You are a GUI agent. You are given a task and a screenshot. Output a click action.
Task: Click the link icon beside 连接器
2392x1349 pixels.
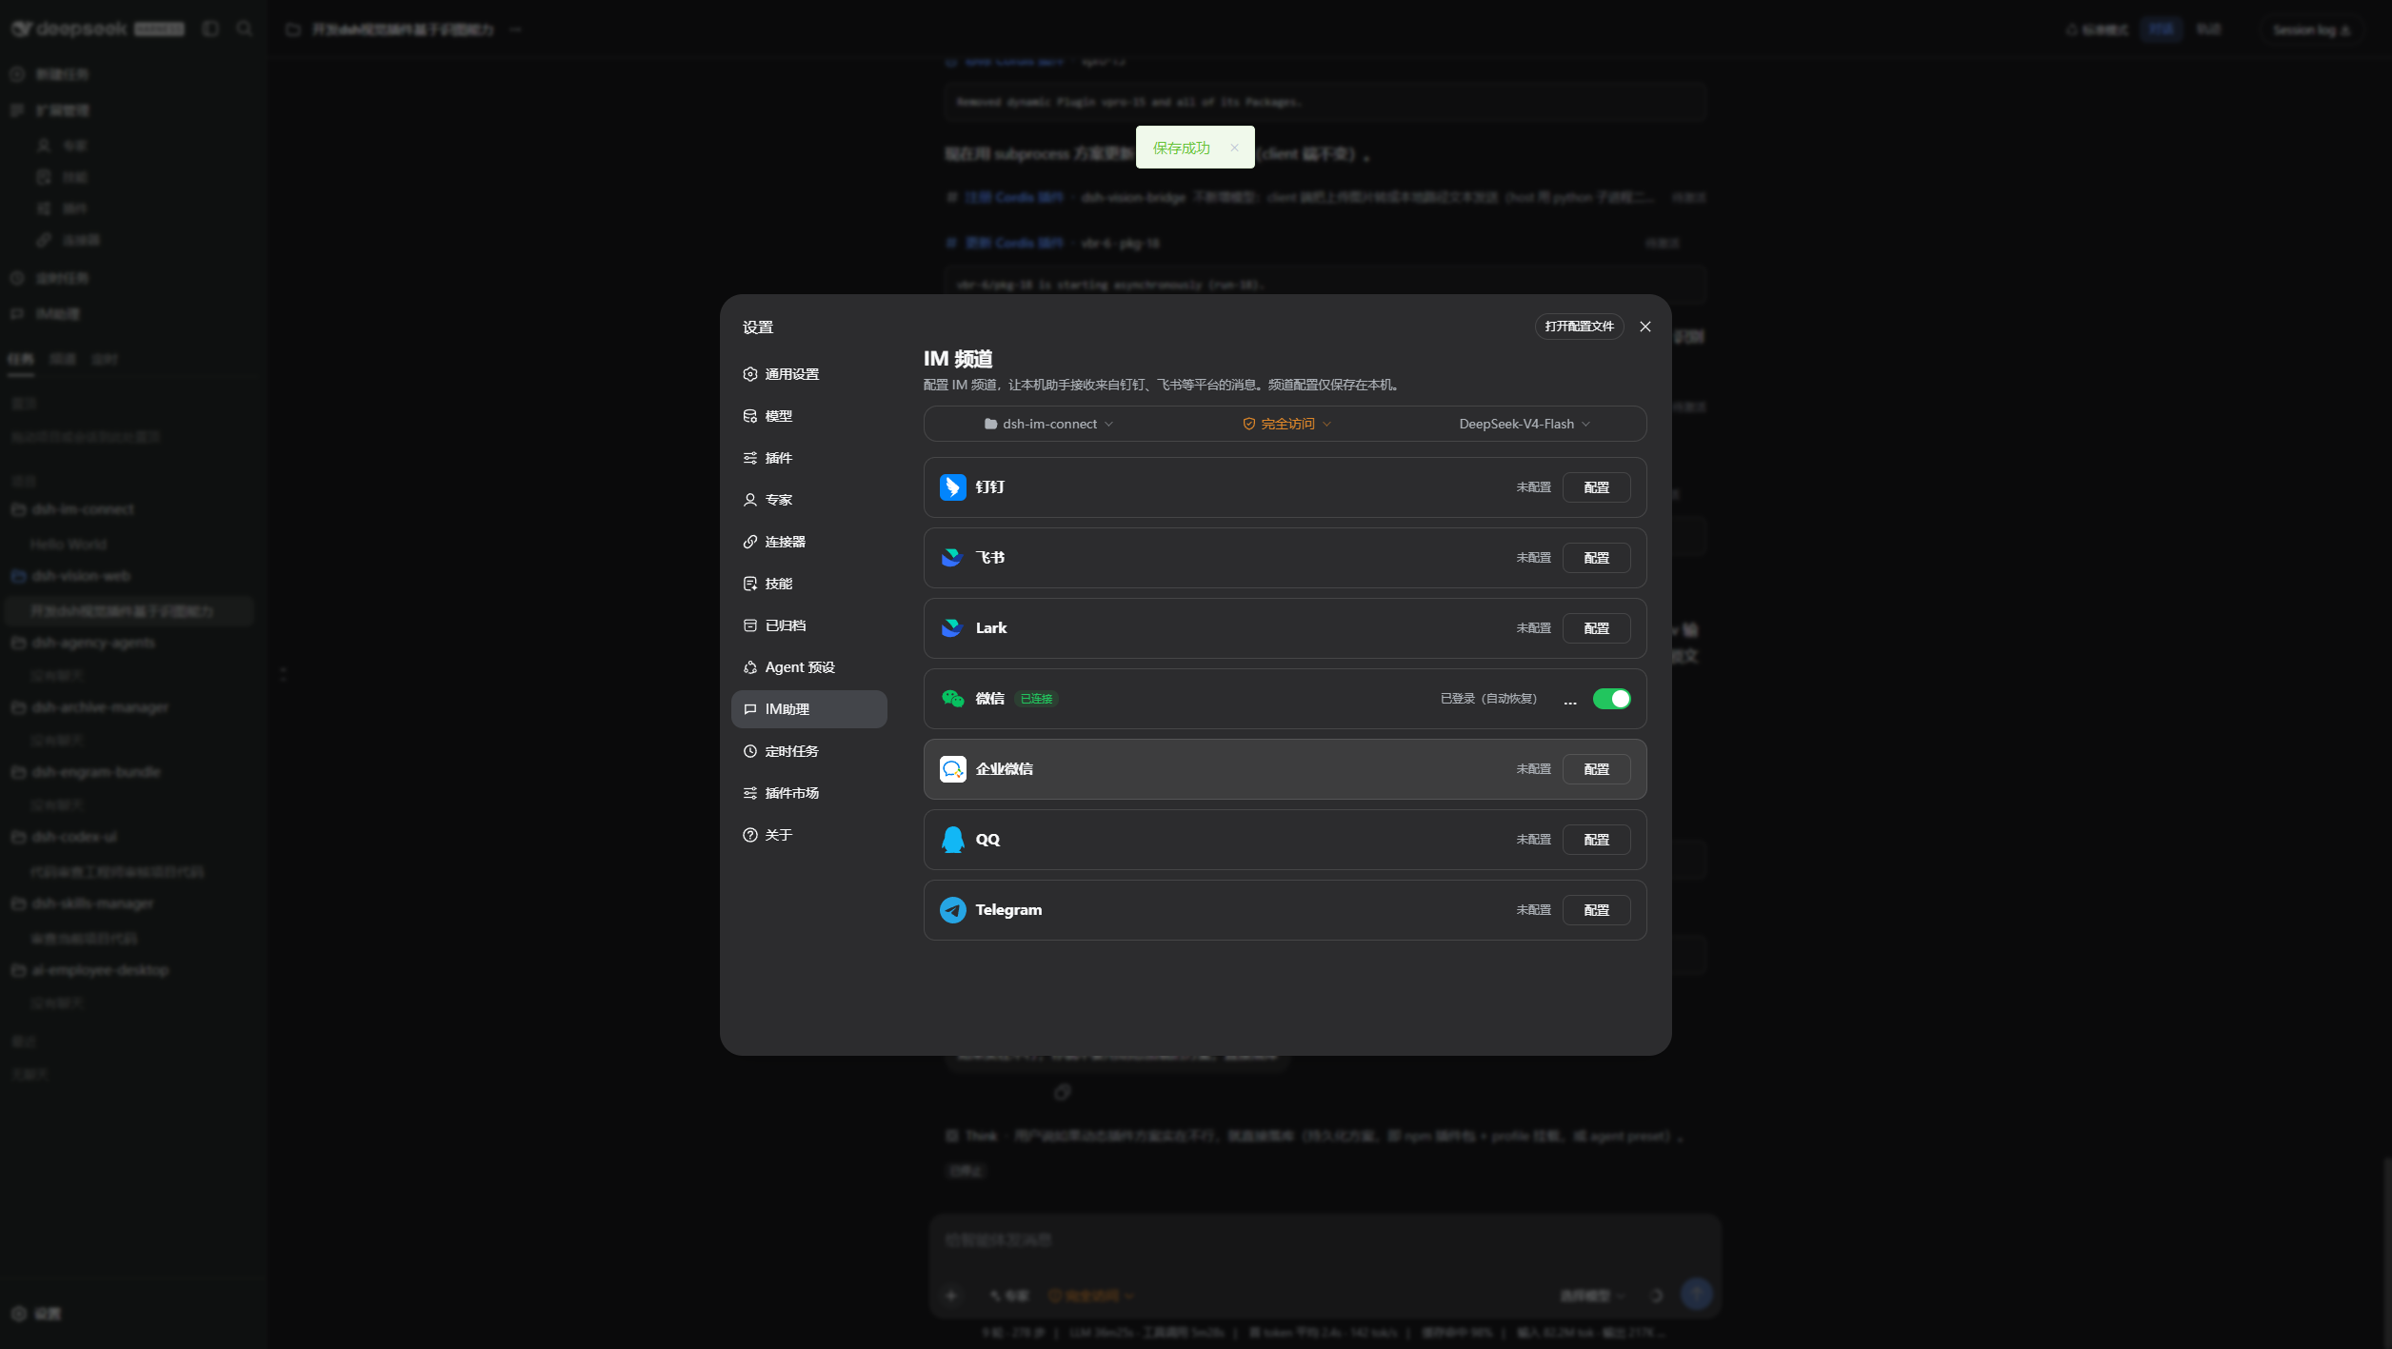point(750,542)
